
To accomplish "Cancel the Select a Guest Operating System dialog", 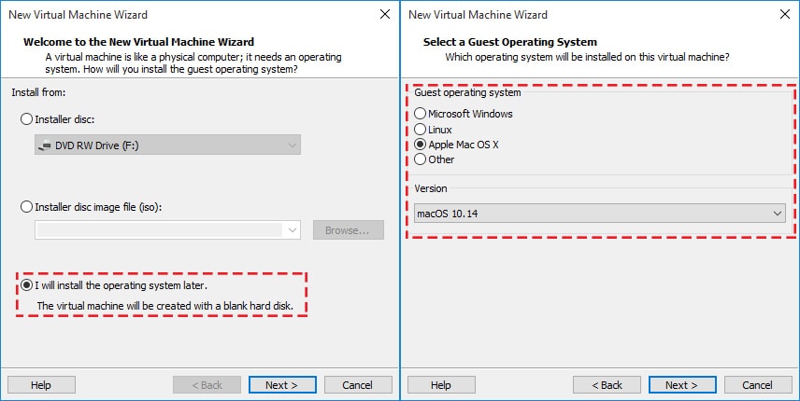I will 757,384.
